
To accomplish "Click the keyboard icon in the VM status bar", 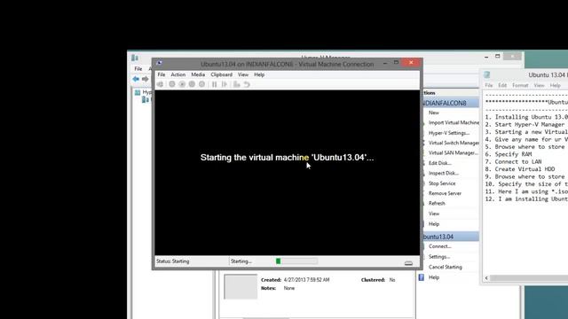I will point(408,263).
